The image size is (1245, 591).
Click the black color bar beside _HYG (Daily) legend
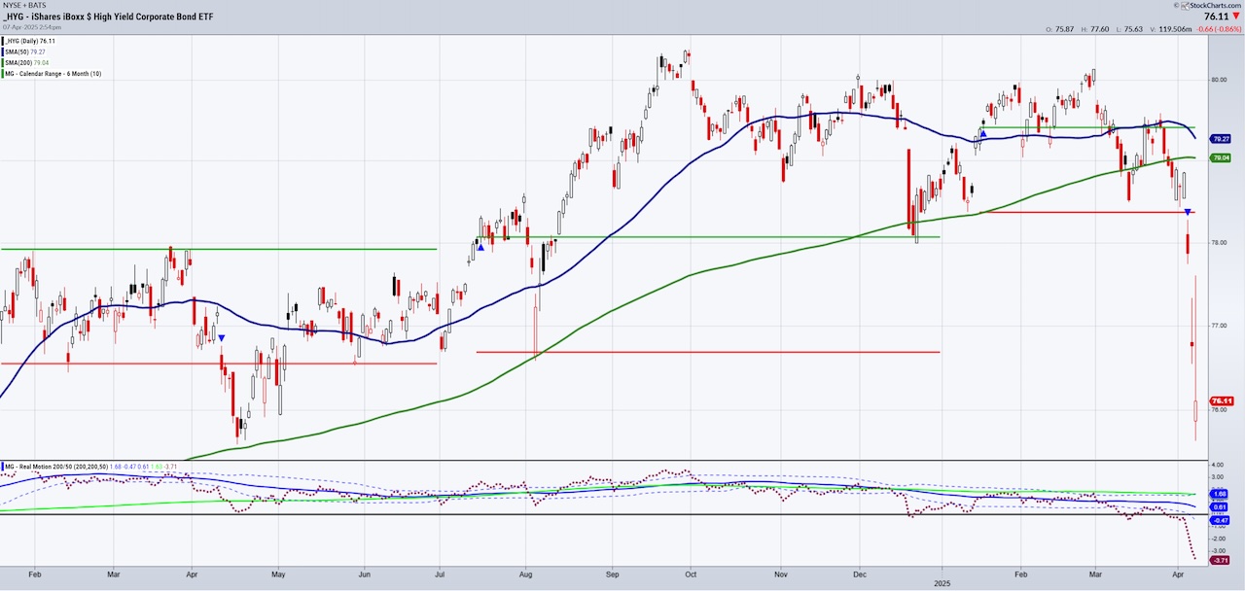[3, 41]
